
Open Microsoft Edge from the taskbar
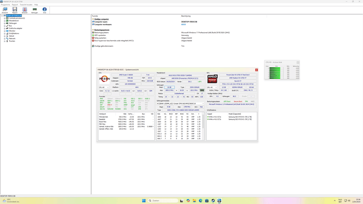(201, 200)
